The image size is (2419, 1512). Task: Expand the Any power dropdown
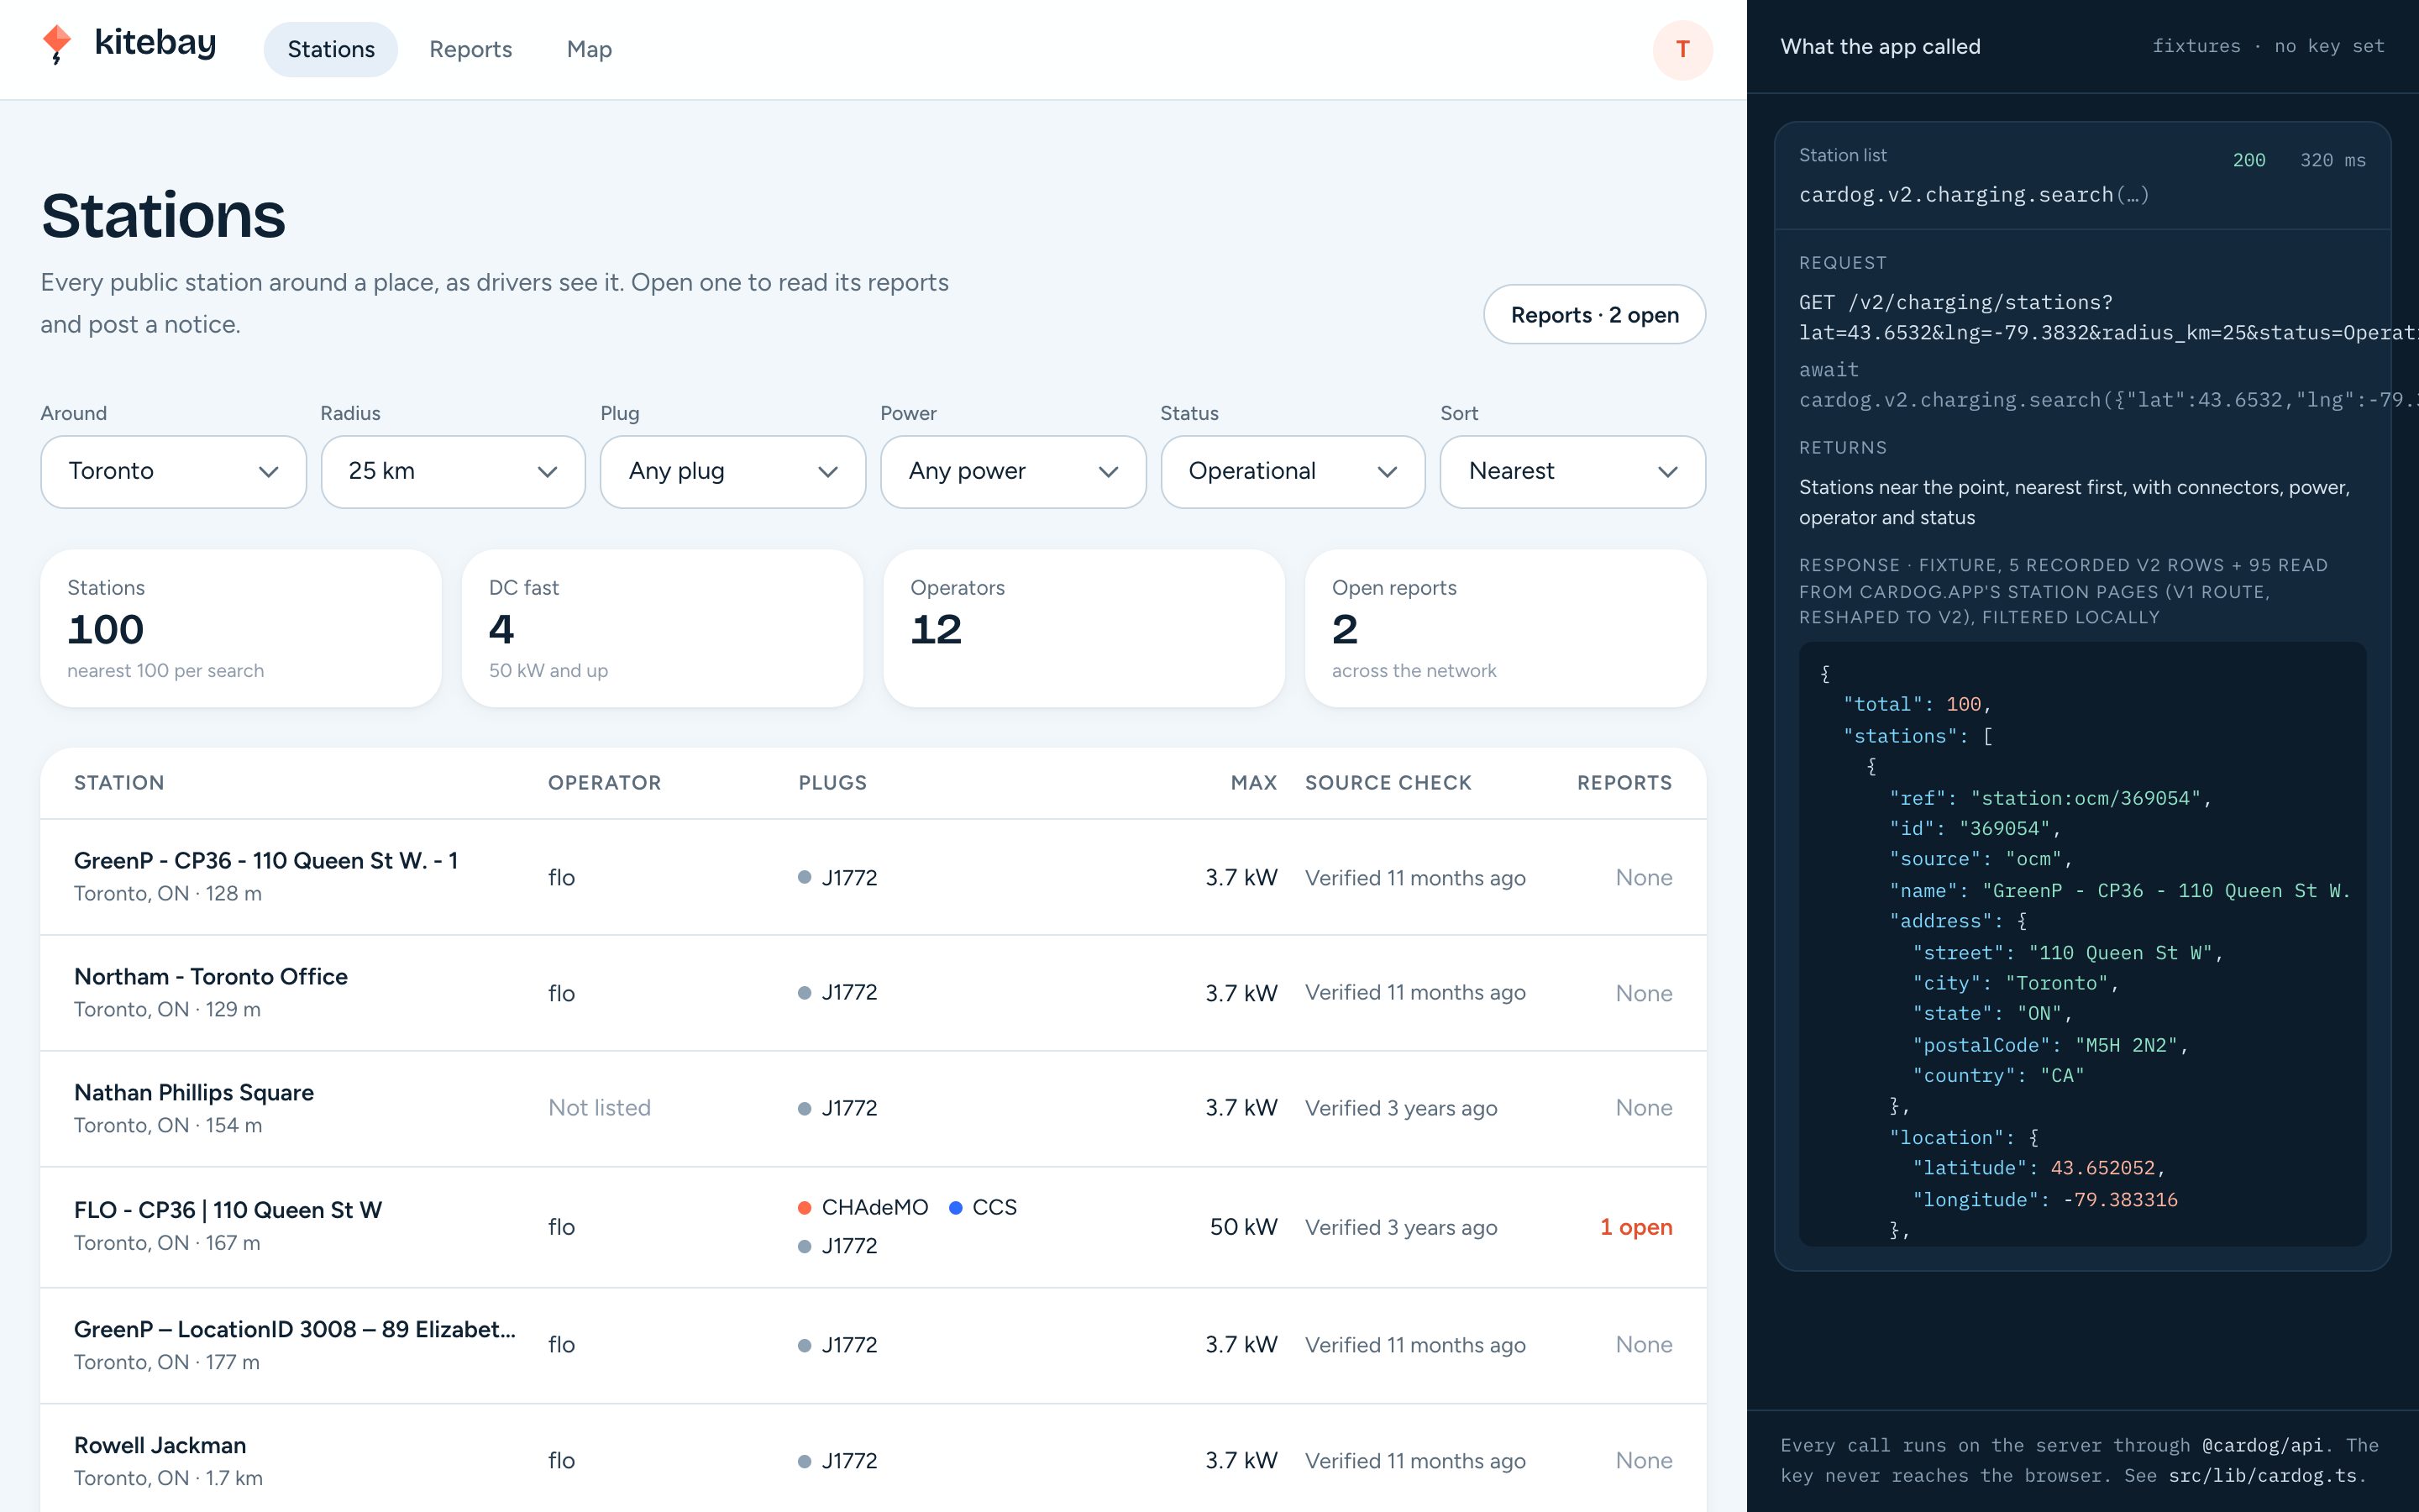click(1013, 471)
